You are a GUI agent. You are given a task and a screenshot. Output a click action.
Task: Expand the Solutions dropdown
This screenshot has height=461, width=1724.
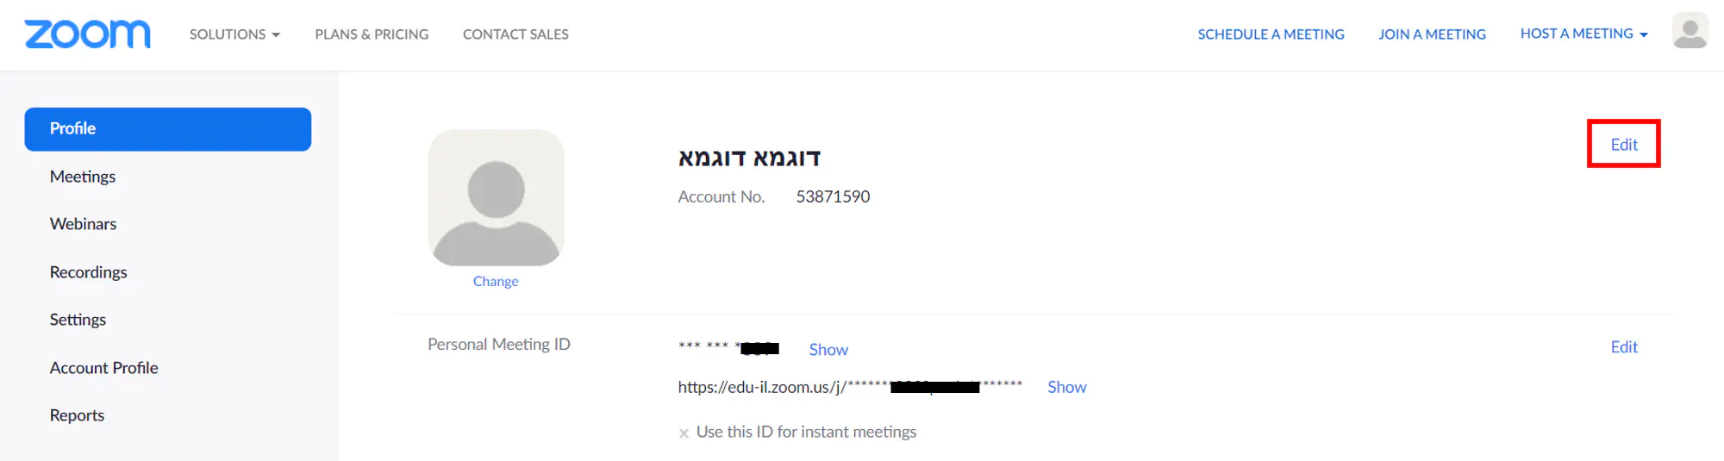[x=234, y=34]
